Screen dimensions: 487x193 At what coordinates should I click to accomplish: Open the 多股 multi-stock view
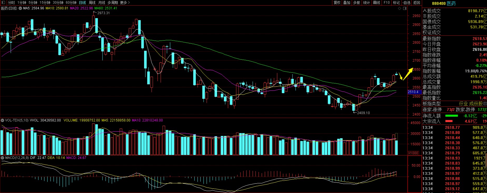coord(357,3)
